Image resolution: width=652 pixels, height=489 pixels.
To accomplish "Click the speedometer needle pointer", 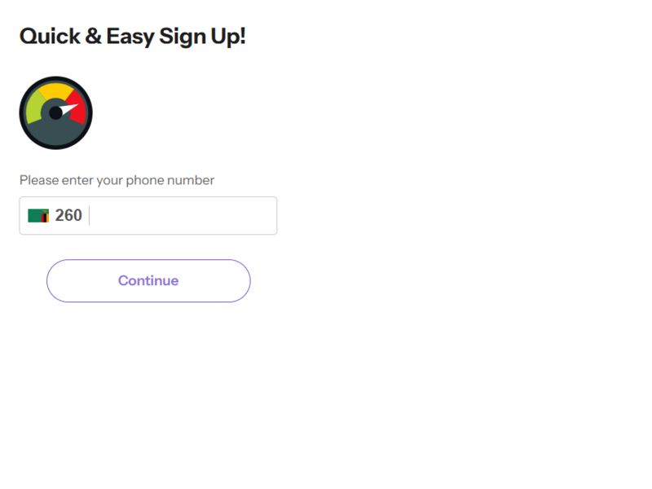I will pos(68,109).
